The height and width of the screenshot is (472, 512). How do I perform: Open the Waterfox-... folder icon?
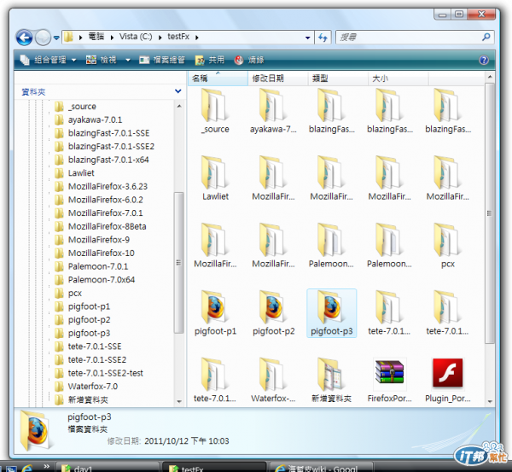coord(273,375)
